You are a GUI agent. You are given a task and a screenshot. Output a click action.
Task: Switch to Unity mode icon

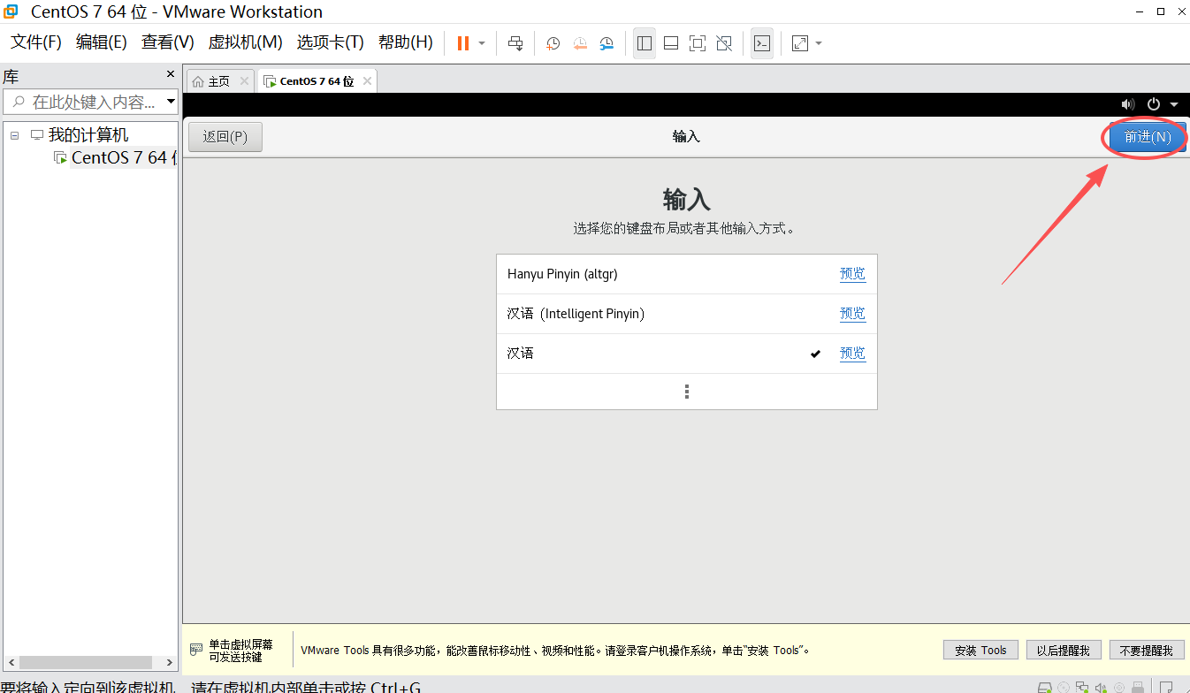pos(724,43)
